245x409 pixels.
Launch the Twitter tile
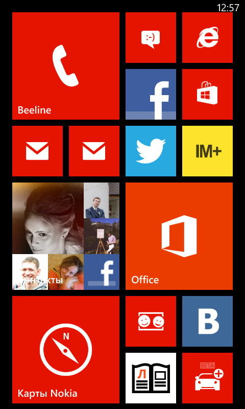click(x=151, y=151)
